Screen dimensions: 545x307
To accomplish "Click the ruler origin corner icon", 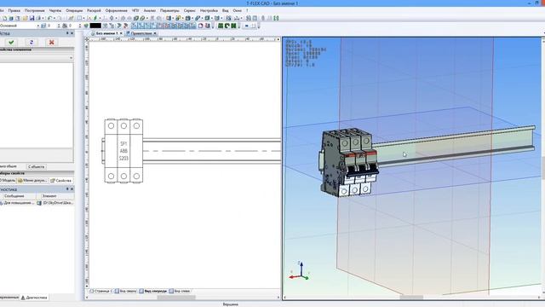I will point(87,39).
